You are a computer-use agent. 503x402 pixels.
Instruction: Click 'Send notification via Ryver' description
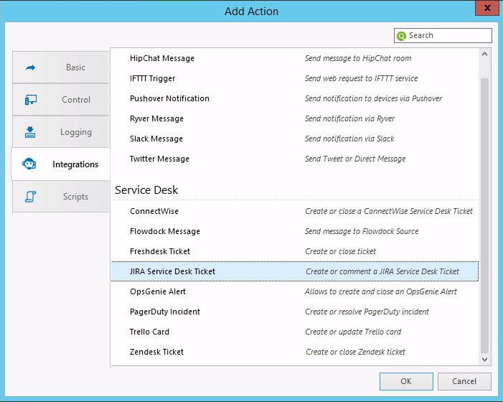pyautogui.click(x=349, y=118)
